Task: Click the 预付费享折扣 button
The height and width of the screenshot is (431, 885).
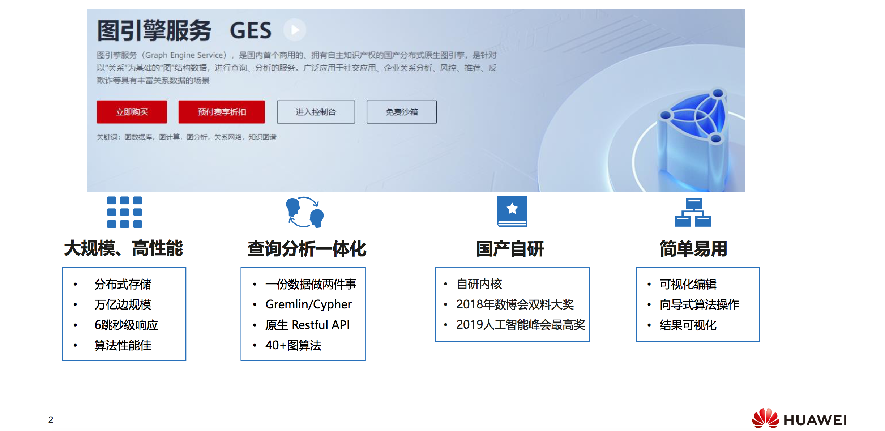Action: point(221,112)
